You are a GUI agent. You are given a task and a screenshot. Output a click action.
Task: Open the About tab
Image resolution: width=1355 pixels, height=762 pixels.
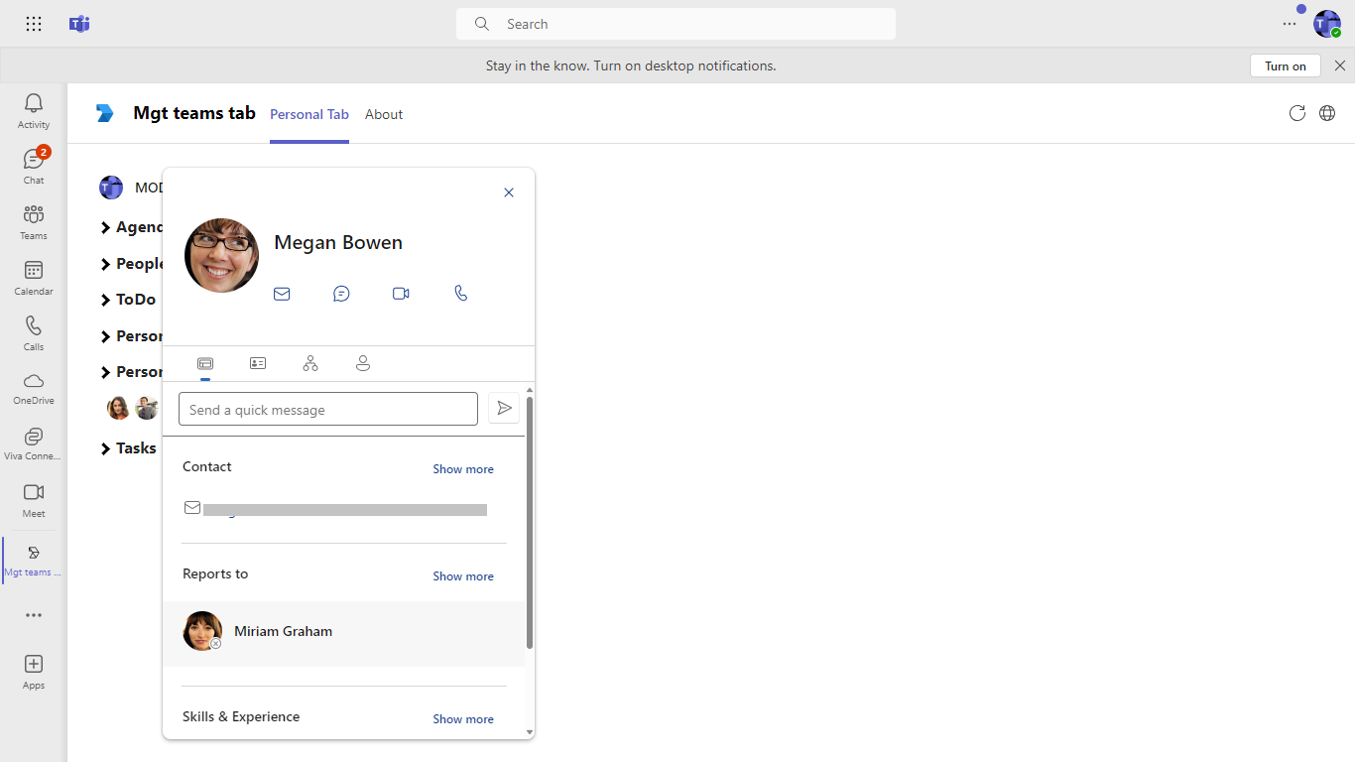(x=384, y=114)
